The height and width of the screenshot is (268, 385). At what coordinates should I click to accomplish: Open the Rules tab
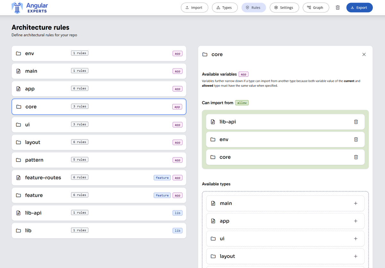click(x=253, y=7)
